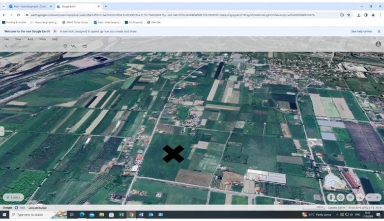Open Street View with the Pegman icon
Viewport: 384px width, 221px height.
(x=331, y=197)
